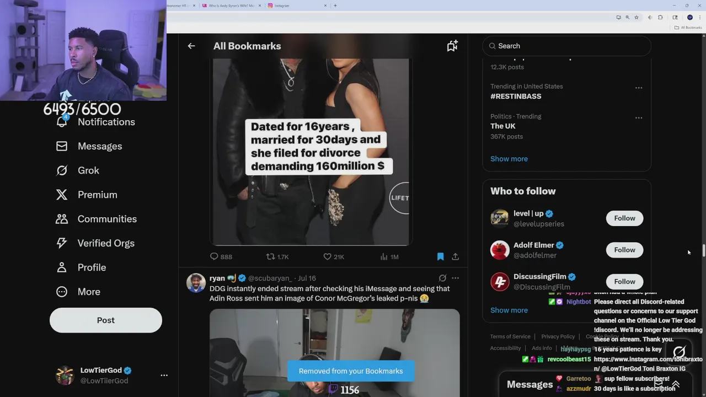Viewport: 706px width, 397px height.
Task: Open Profile in the sidebar
Action: tap(81, 267)
